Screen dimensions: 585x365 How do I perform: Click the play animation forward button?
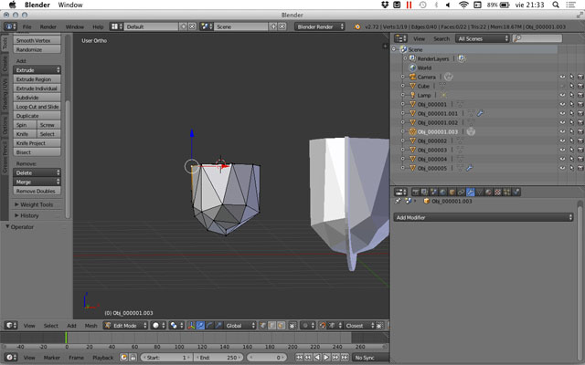[x=326, y=357]
